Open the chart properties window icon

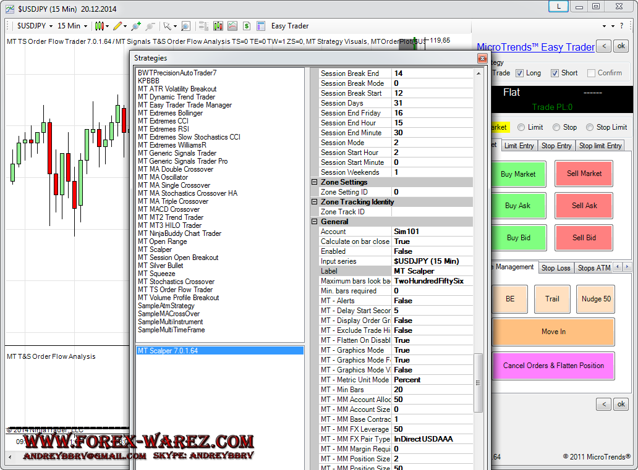pos(260,26)
